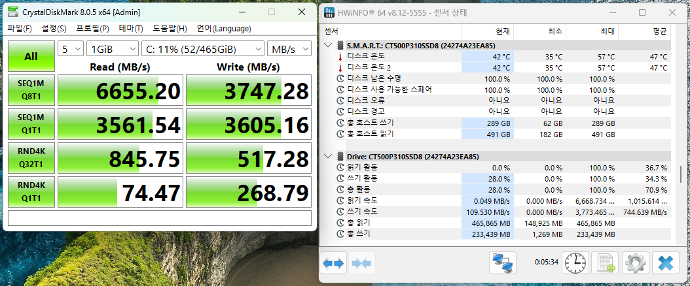Image resolution: width=690 pixels, height=286 pixels.
Task: Click the 0:05:34 elapsed time readout
Action: [x=547, y=262]
